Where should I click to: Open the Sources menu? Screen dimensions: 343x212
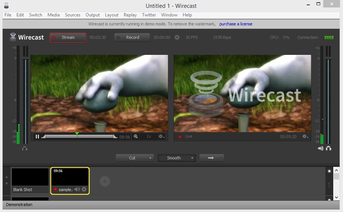coord(72,15)
